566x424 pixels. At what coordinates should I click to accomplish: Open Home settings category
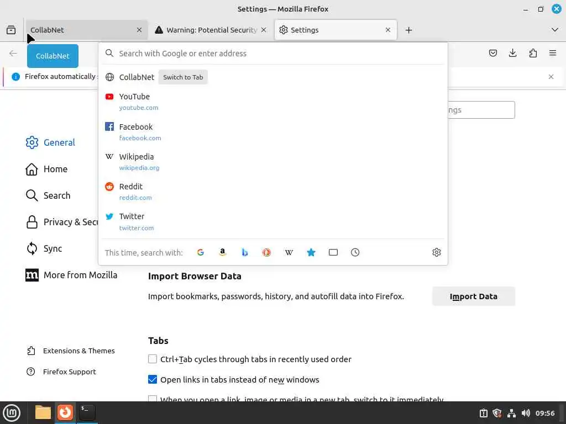click(46, 169)
